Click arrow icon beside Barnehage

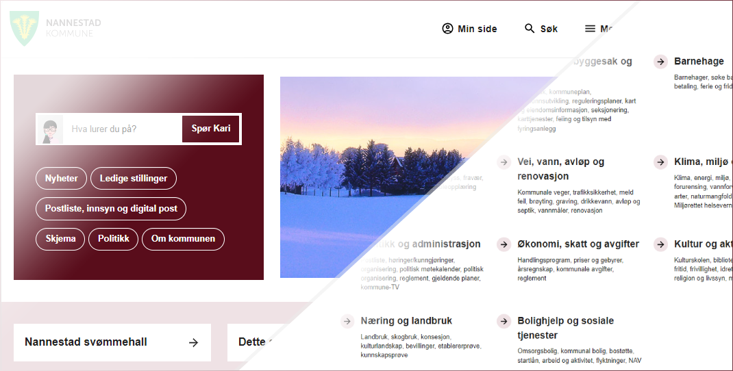[660, 61]
